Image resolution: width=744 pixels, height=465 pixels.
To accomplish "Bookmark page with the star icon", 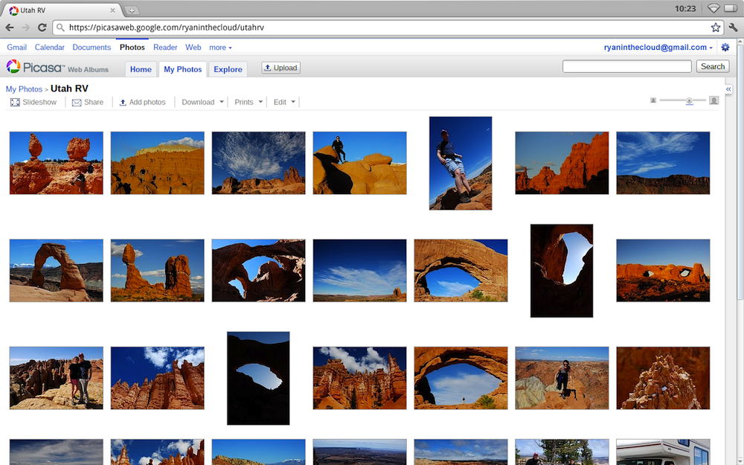I will point(715,28).
